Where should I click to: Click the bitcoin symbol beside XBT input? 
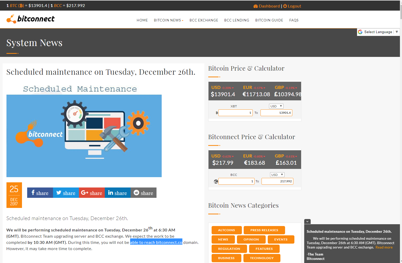point(217,113)
